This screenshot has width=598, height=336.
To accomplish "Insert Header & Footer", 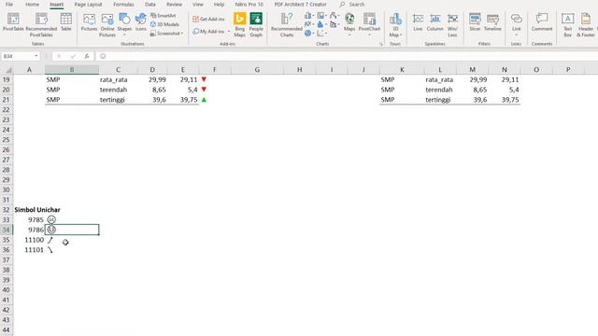I will tap(586, 24).
